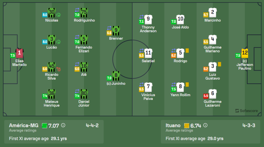Click Juninho's 7.0 rating badge
This screenshot has width=264, height=147.
click(109, 78)
